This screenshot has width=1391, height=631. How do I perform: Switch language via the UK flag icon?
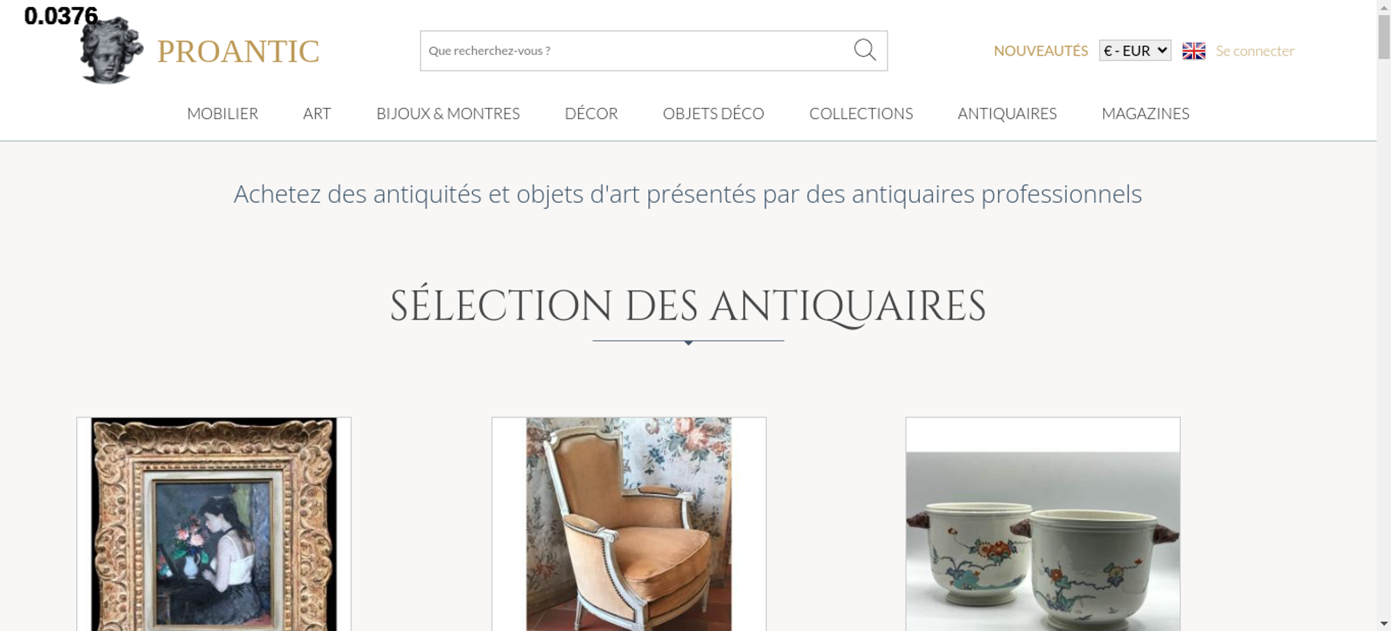click(x=1193, y=51)
